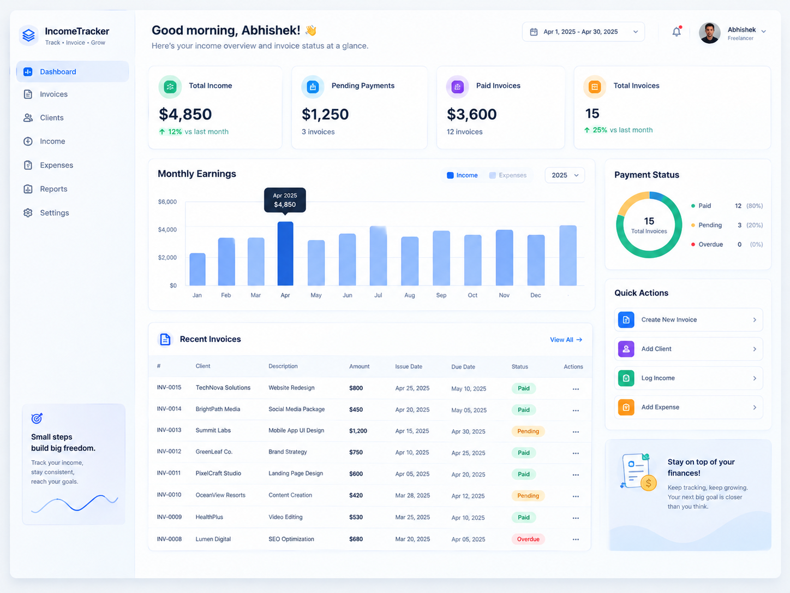Open the Expenses sidebar item
The height and width of the screenshot is (593, 790).
[73, 165]
